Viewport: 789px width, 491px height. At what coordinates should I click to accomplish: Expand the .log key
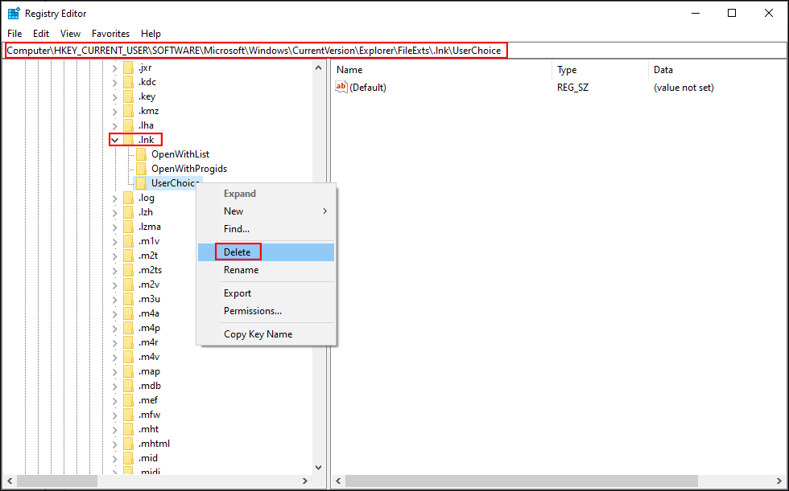(114, 198)
